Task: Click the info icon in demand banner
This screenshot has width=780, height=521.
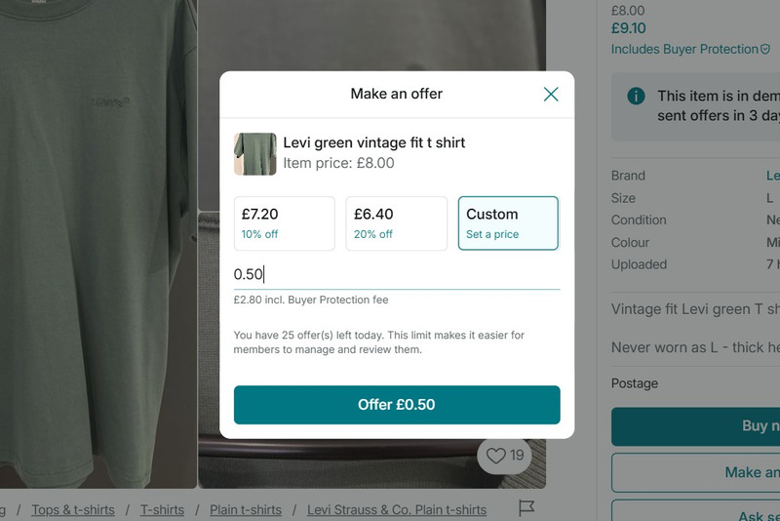Action: point(636,96)
